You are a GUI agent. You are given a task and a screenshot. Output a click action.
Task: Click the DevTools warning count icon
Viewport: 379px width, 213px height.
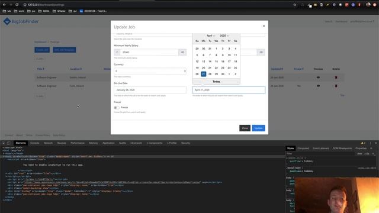(x=363, y=143)
